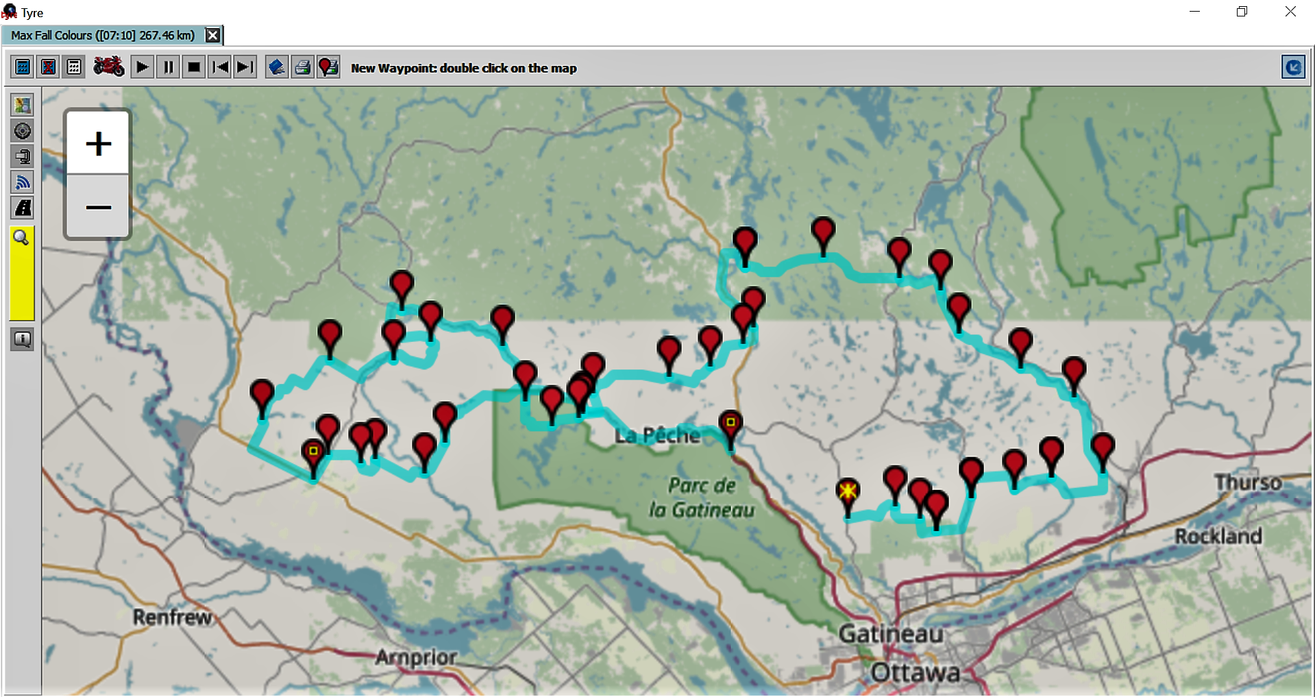Click the computer device icon

pos(23,156)
